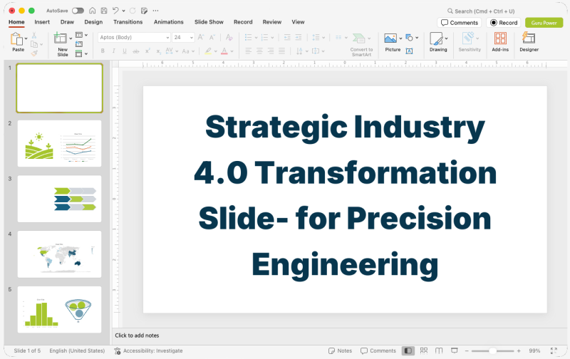Screen dimensions: 570x359
Task: Toggle Normal view button in status bar
Action: (408, 350)
